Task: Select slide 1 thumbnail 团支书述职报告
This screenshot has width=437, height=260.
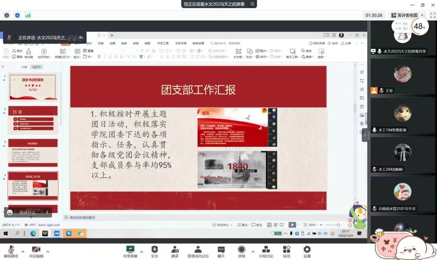Action: [33, 87]
